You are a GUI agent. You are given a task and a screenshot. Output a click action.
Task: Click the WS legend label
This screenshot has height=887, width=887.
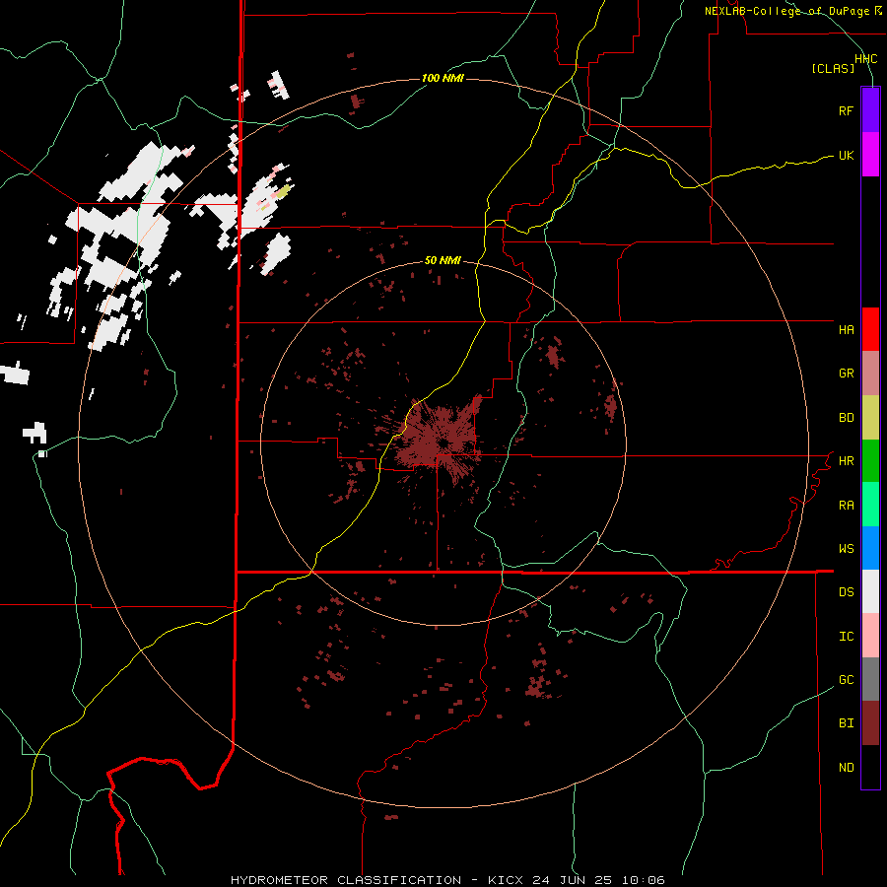click(x=847, y=549)
